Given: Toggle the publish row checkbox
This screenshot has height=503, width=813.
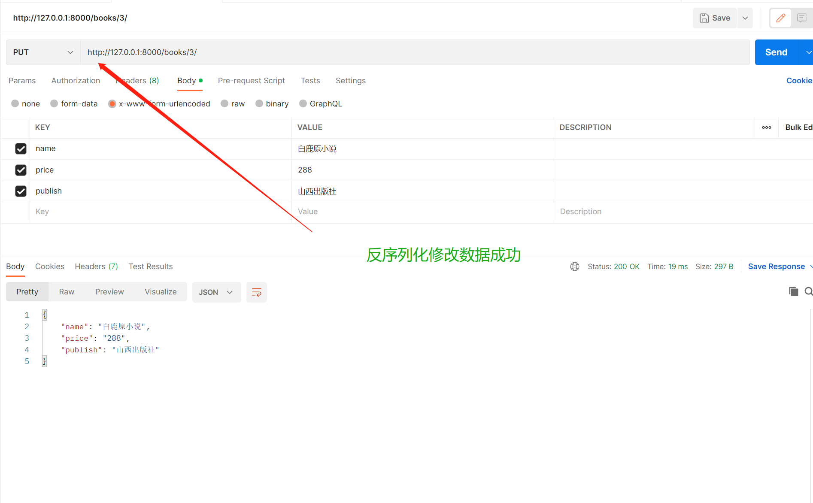Looking at the screenshot, I should pos(21,191).
